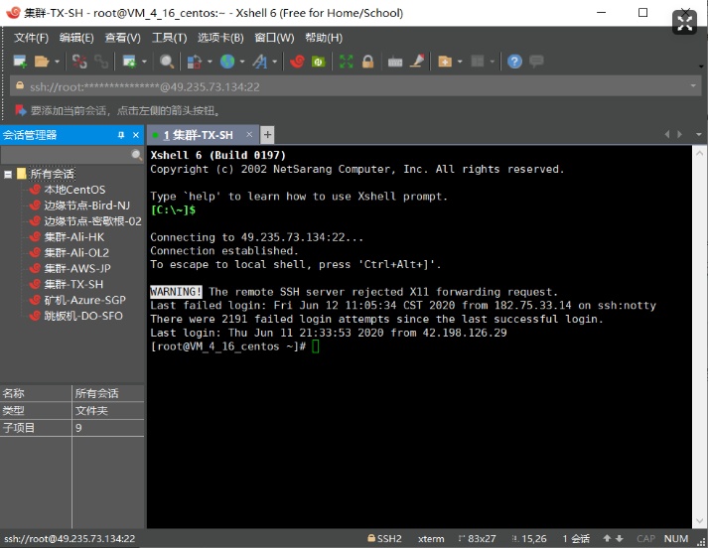Click the Reconnect chain icon
Image resolution: width=709 pixels, height=548 pixels.
(x=101, y=61)
